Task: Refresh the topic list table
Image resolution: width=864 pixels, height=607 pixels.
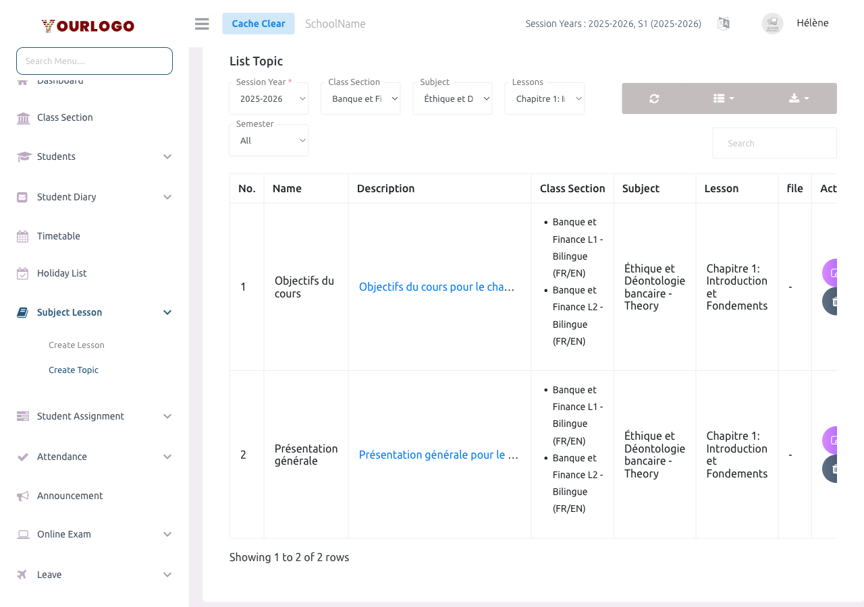Action: 653,98
